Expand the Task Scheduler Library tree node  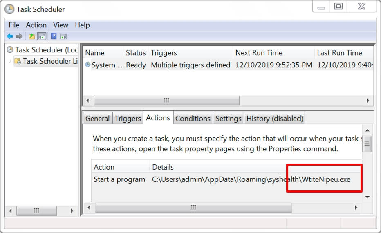(x=10, y=61)
